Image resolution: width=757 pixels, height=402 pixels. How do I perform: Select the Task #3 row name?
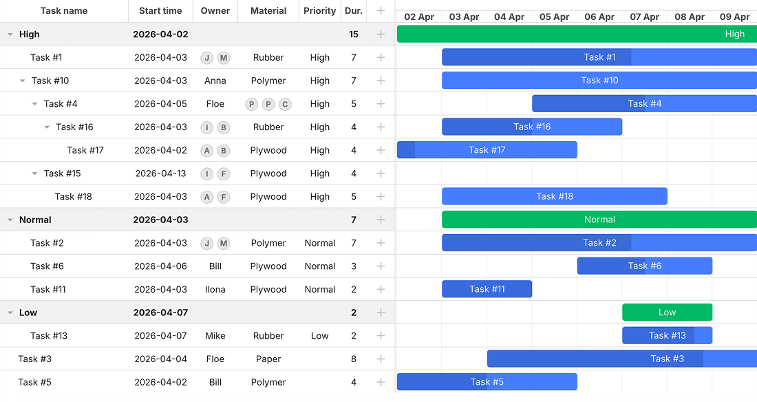tap(35, 359)
